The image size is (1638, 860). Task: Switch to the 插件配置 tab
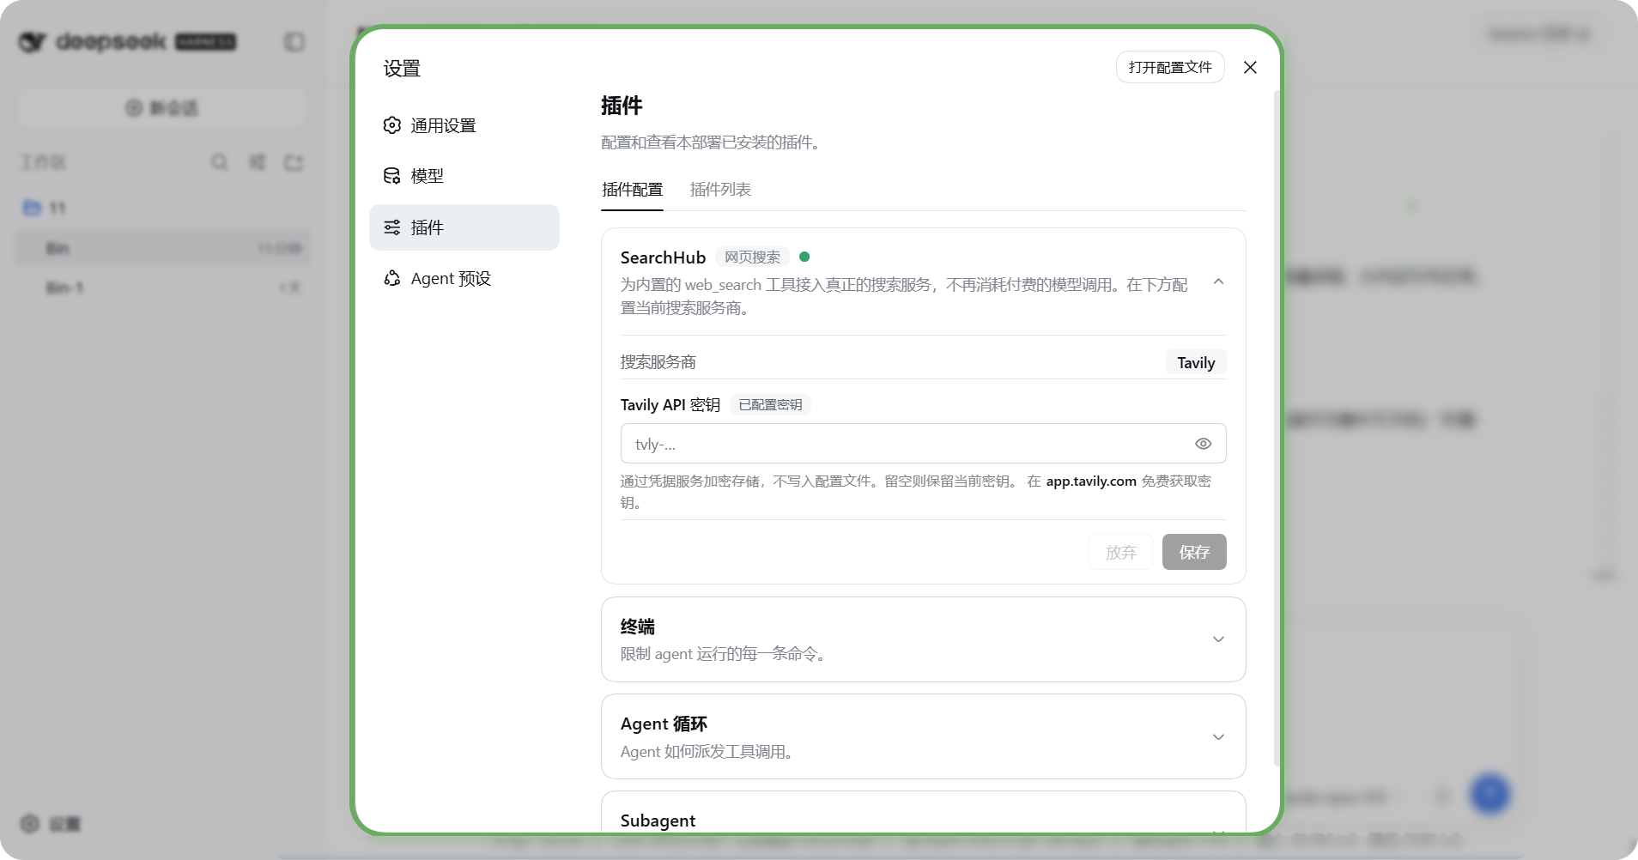pos(632,190)
